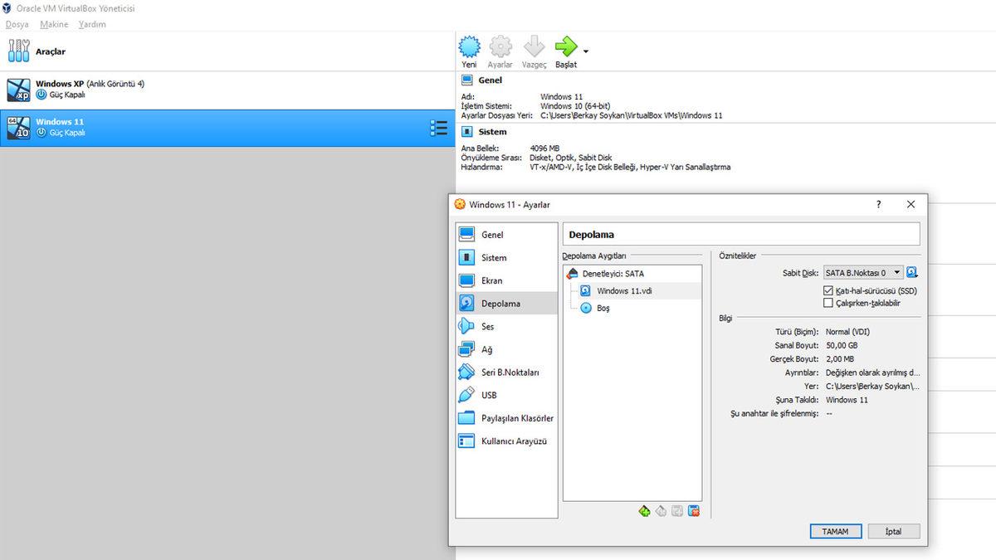
Task: Open the Makine menu
Action: 53,24
